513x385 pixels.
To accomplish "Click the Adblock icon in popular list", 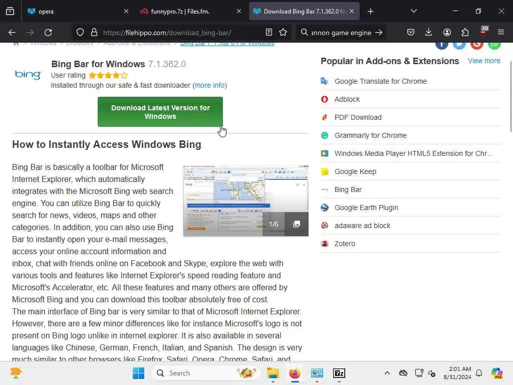I will 325,99.
